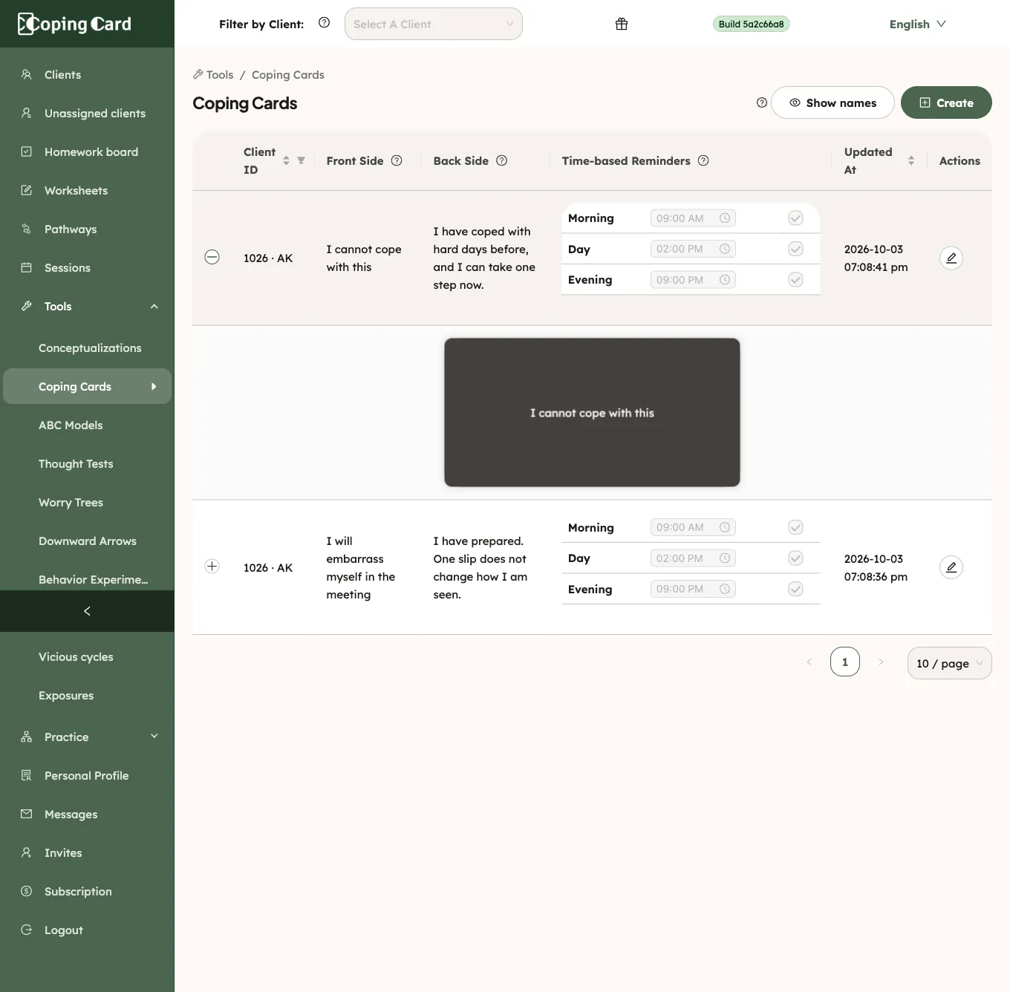The image size is (1010, 992).
Task: Toggle Evening reminder check for 'I will embarrass' card
Action: coord(795,589)
